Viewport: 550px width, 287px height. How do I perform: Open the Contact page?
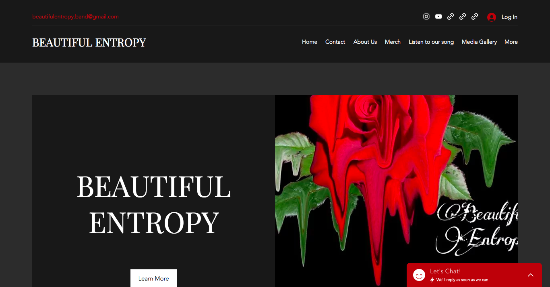335,42
